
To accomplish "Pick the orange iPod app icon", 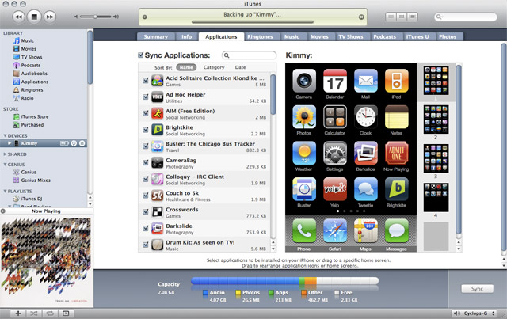I will 396,81.
